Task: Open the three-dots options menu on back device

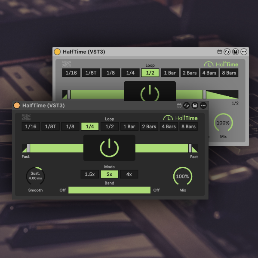Action: 244,52
